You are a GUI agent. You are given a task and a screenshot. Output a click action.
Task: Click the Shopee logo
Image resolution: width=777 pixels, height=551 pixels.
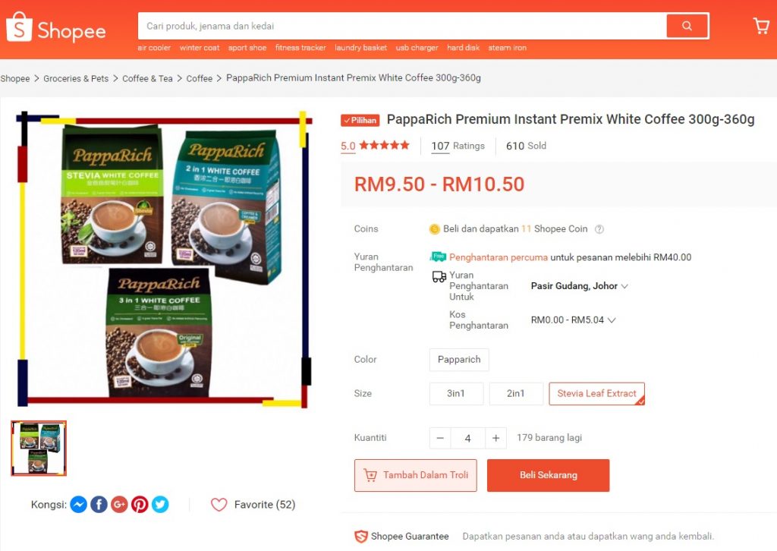[x=56, y=28]
